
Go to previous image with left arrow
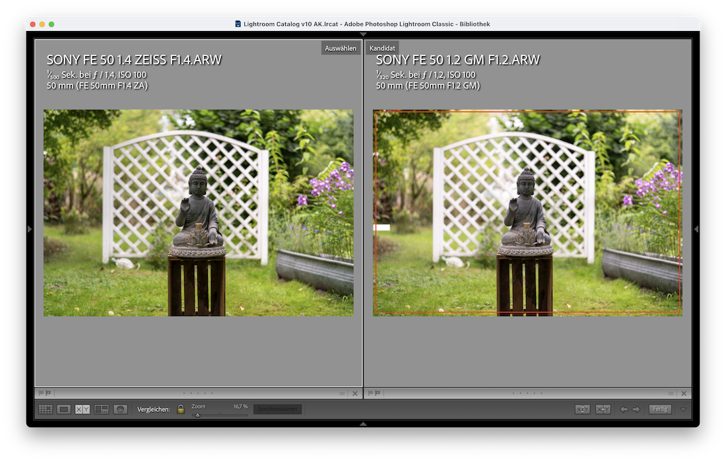(623, 409)
